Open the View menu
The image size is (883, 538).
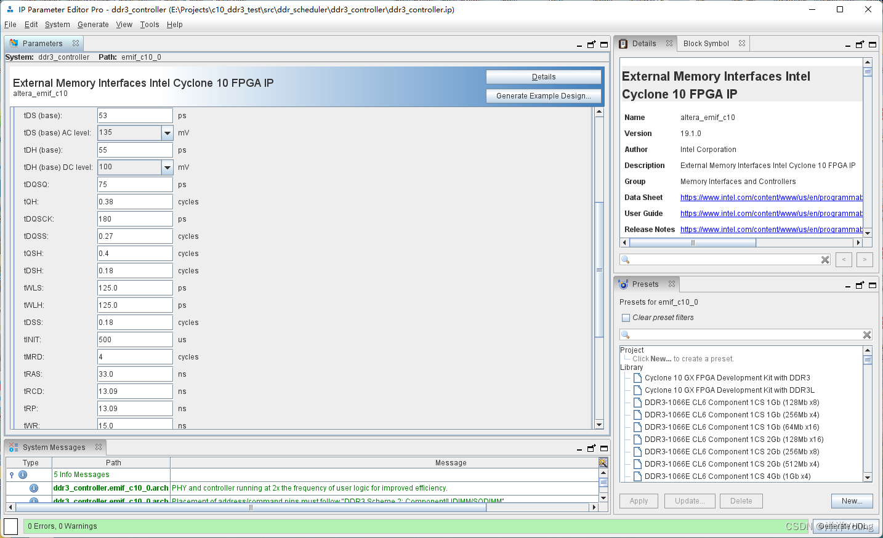point(124,25)
